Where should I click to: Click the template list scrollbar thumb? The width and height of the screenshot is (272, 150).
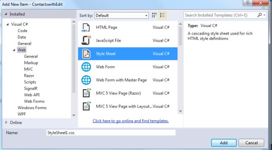(180, 36)
